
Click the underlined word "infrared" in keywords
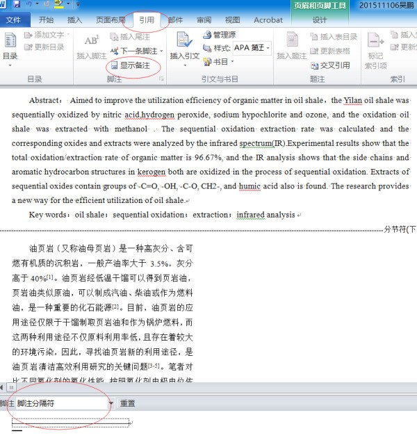[251, 215]
